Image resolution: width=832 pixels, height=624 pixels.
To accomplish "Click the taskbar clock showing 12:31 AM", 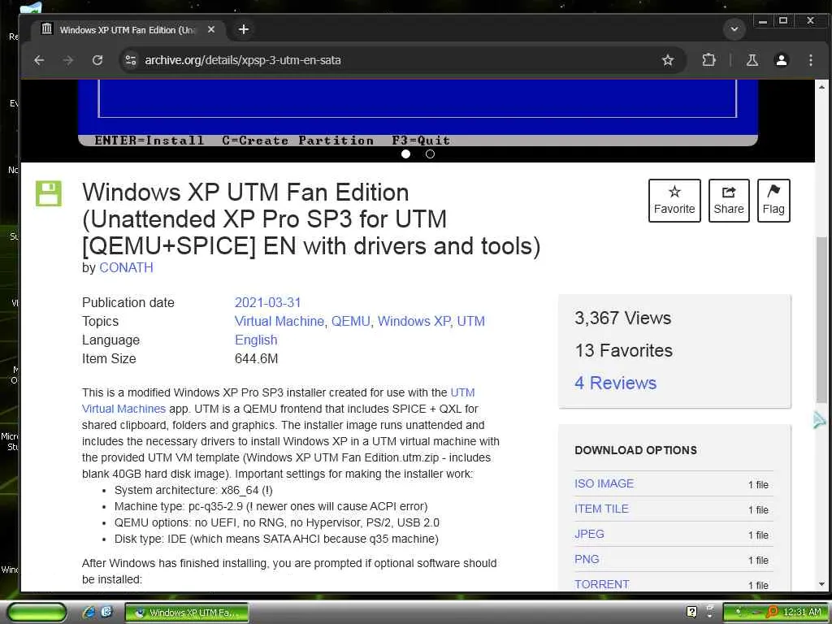I will point(802,613).
